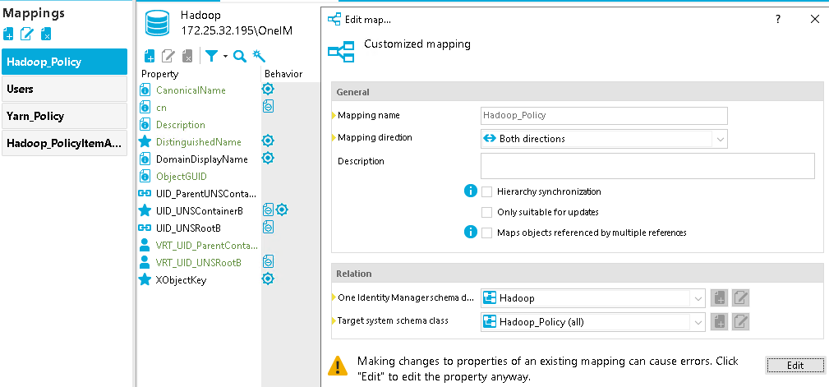829x387 pixels.
Task: Select the cn property row
Action: click(x=161, y=108)
